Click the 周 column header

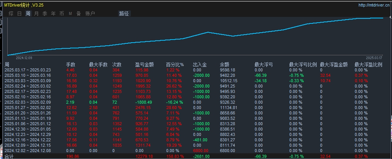point(7,65)
